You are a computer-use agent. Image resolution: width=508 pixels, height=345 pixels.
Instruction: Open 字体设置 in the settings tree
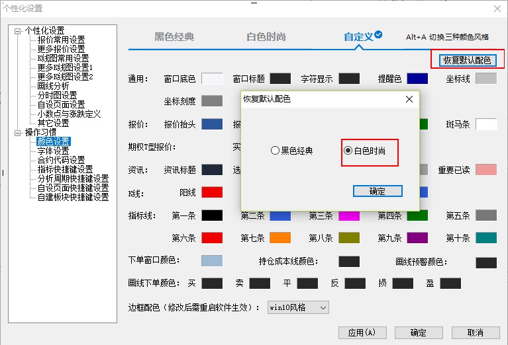point(53,151)
